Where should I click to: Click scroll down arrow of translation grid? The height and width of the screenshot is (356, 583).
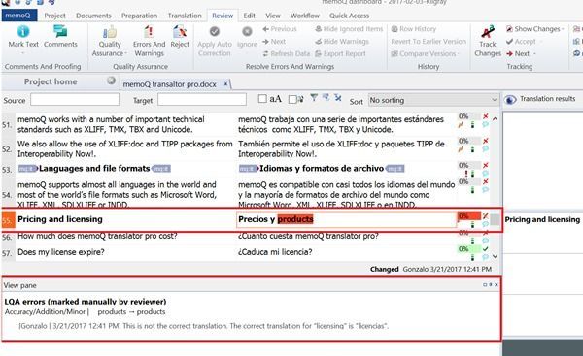point(495,256)
